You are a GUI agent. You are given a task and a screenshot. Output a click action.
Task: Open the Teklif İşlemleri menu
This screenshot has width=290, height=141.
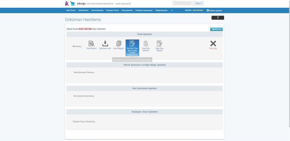point(83,10)
